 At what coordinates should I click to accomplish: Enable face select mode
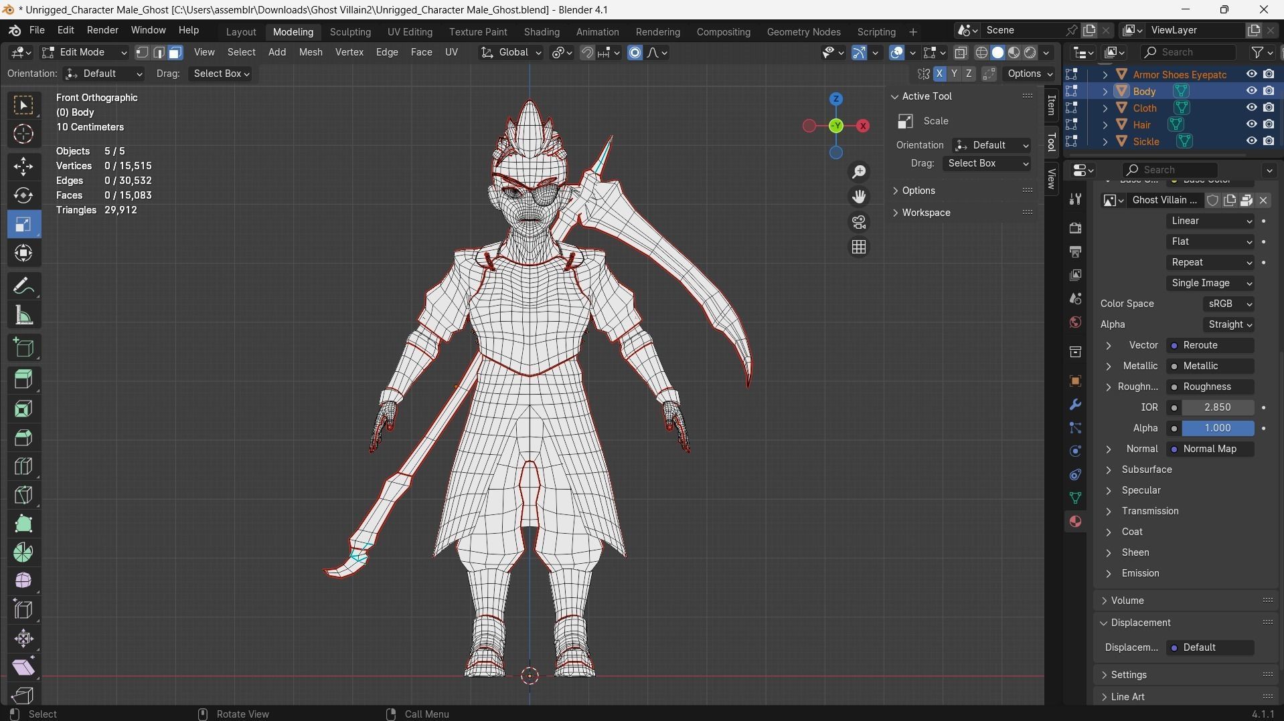(175, 53)
